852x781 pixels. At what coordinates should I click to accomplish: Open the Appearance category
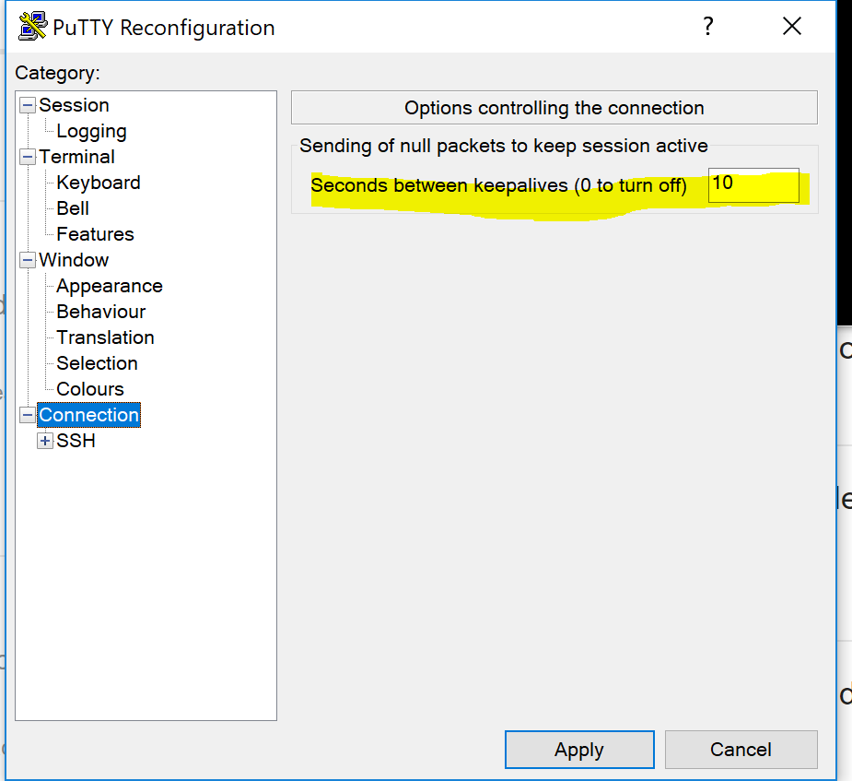click(x=110, y=286)
